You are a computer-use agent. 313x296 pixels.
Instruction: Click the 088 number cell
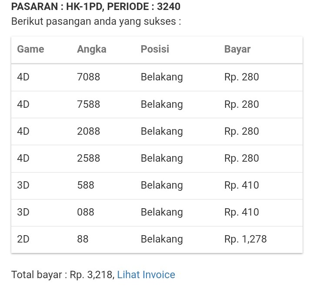tap(86, 212)
